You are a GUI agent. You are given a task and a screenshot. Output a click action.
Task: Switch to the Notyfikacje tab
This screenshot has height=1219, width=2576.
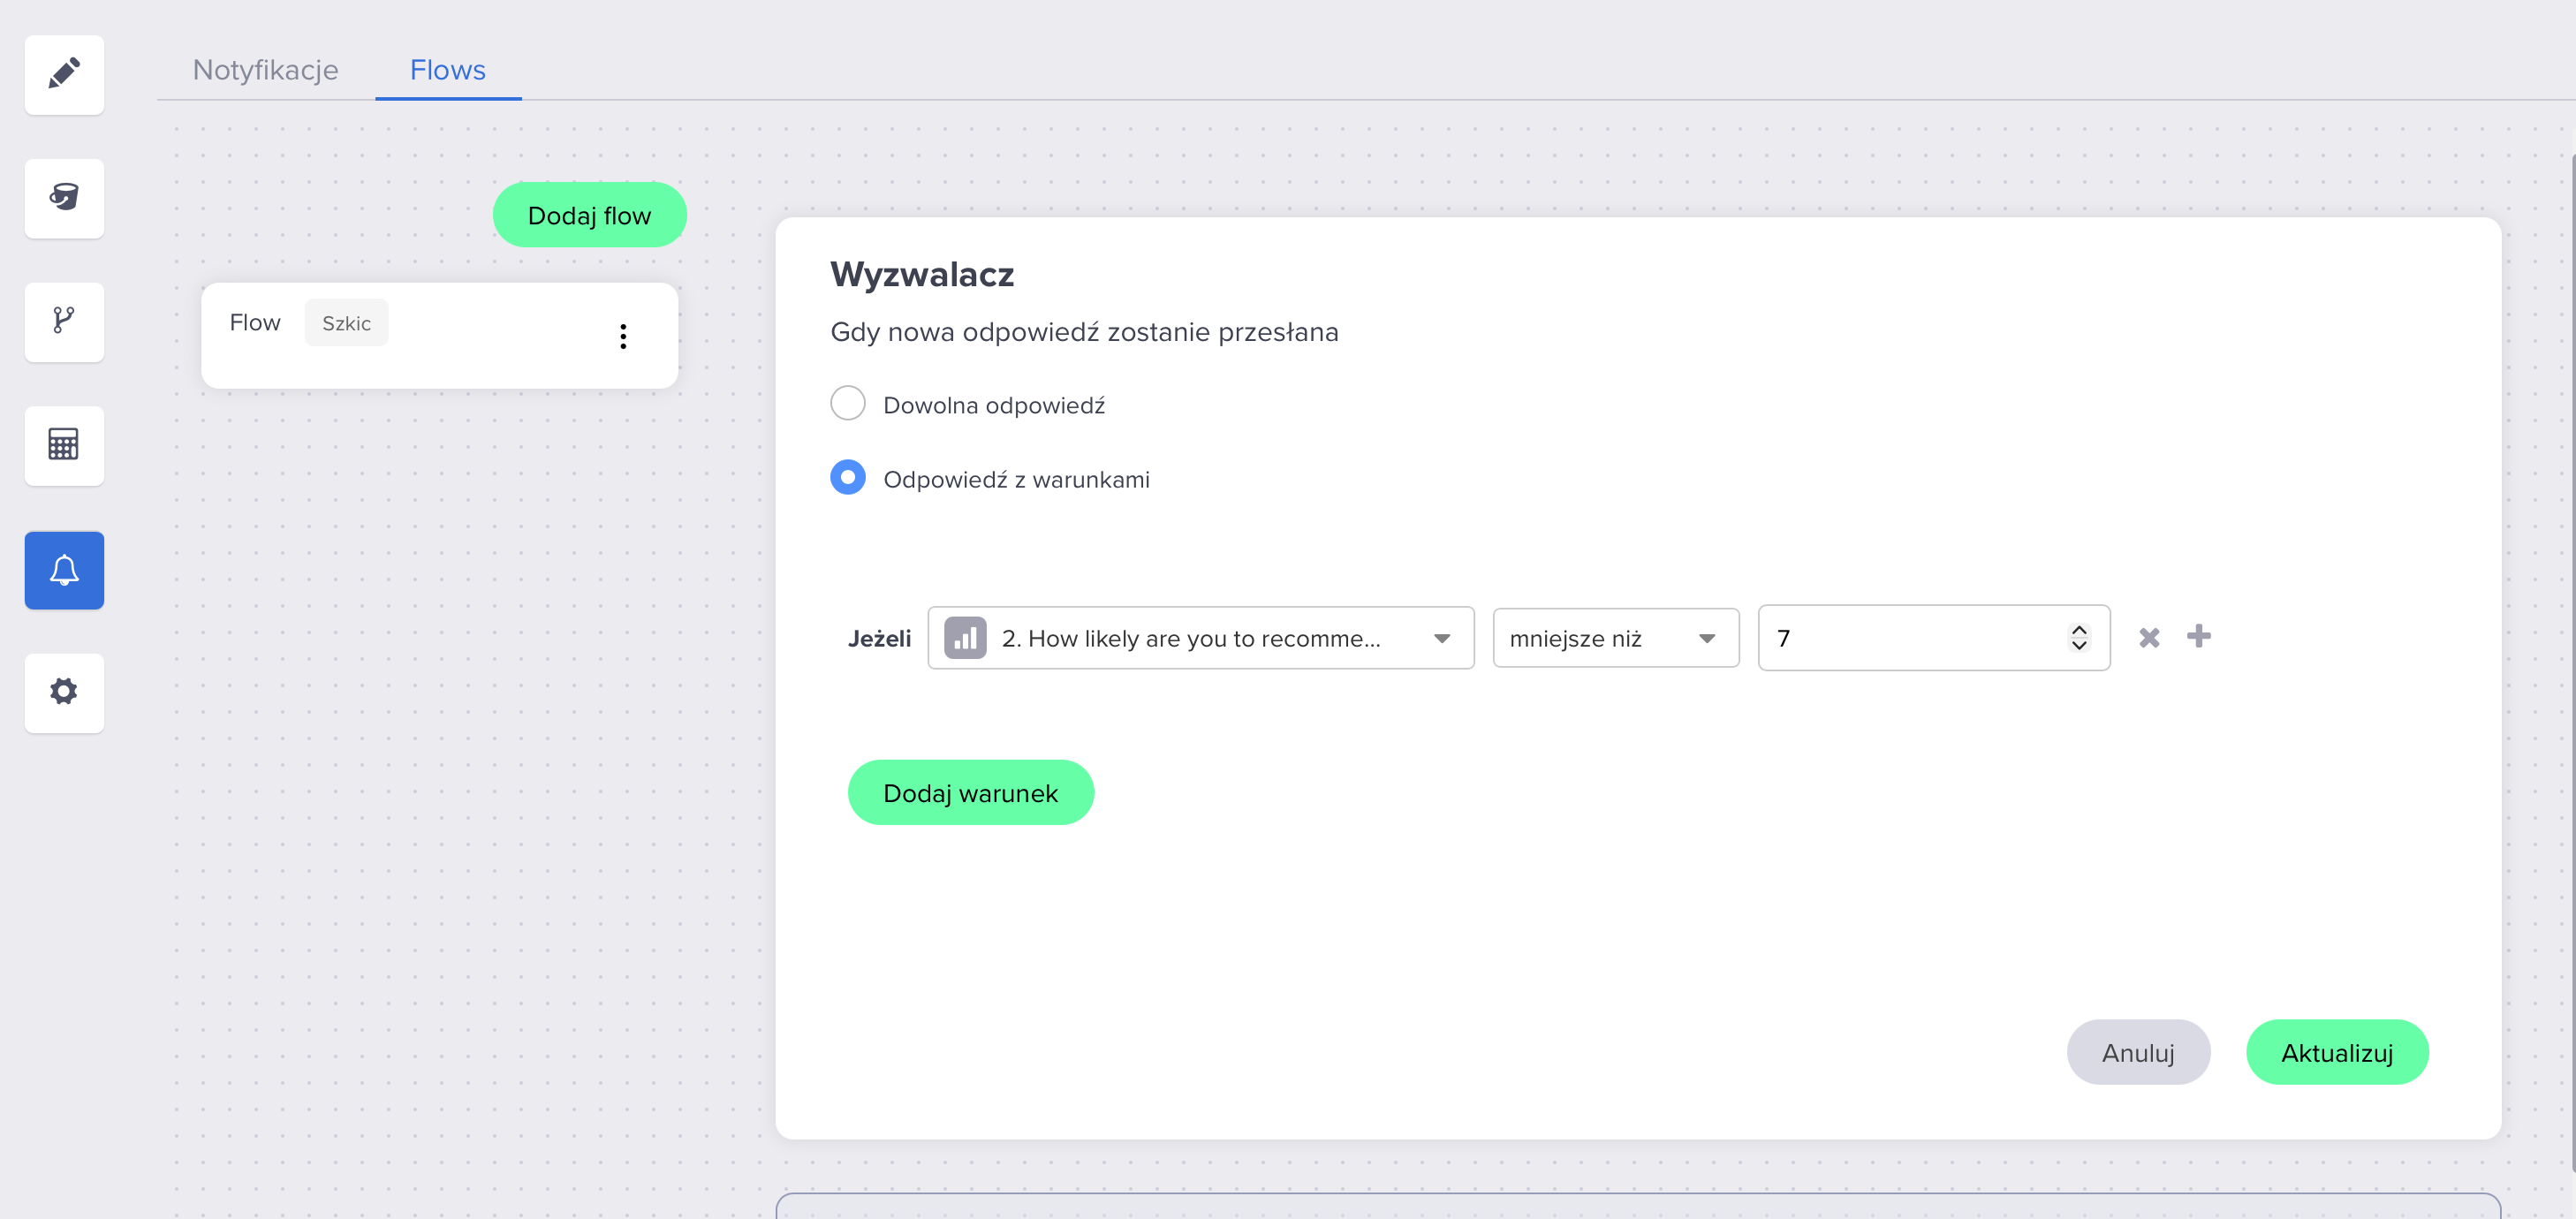click(x=265, y=70)
